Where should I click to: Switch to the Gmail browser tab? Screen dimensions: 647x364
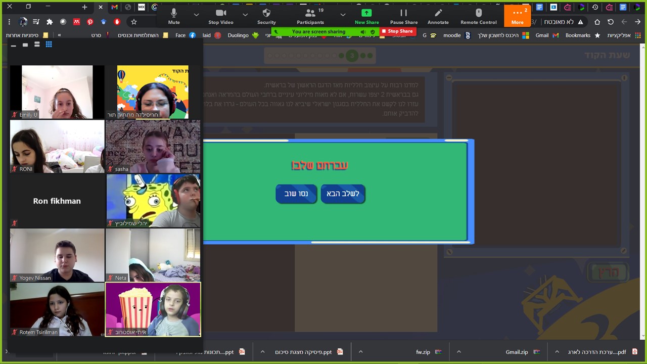[x=114, y=7]
